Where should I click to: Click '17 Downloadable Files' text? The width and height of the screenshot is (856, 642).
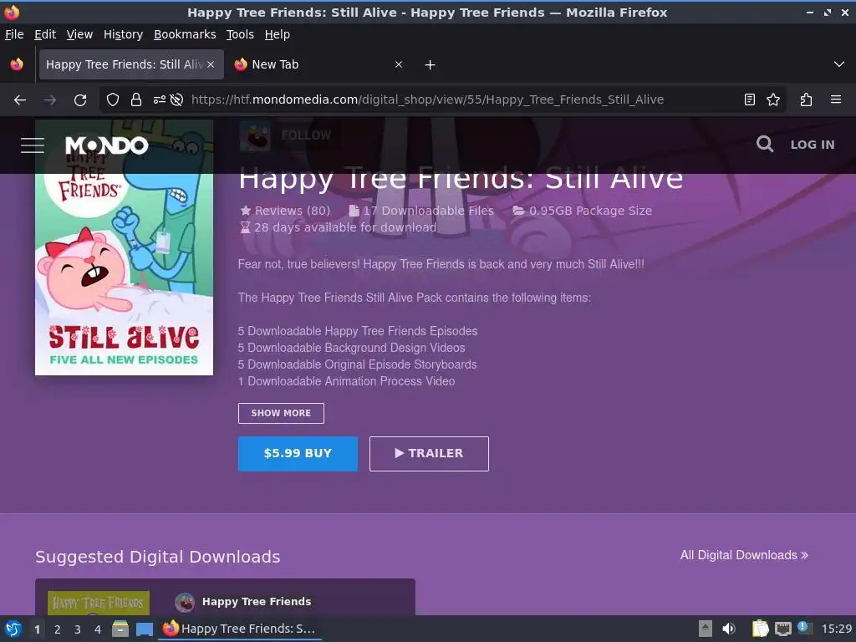point(429,211)
